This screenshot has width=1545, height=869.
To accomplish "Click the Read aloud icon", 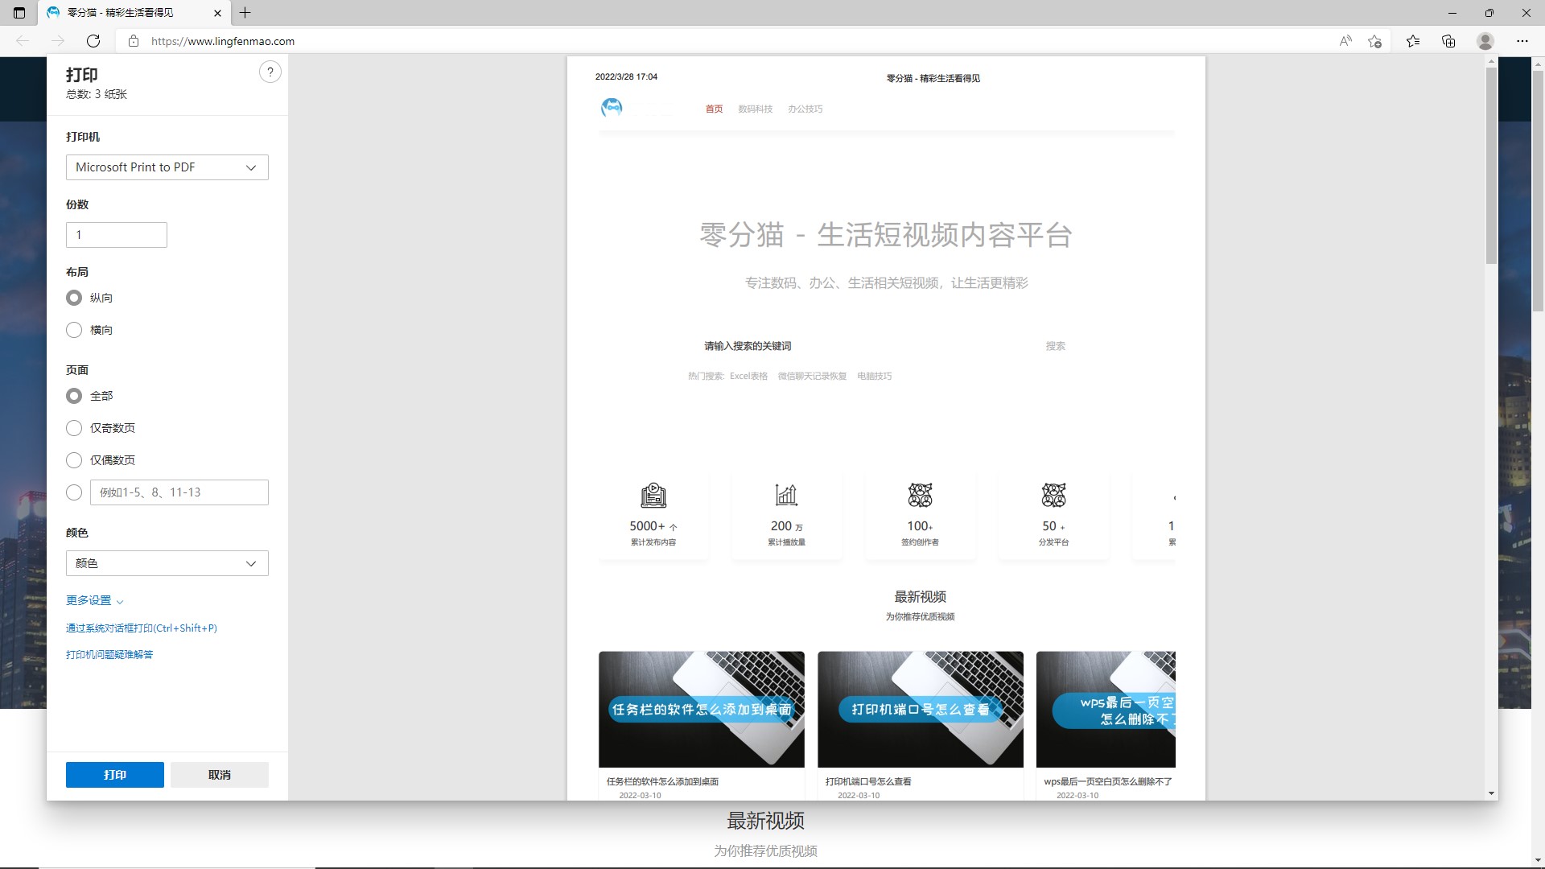I will [x=1345, y=41].
